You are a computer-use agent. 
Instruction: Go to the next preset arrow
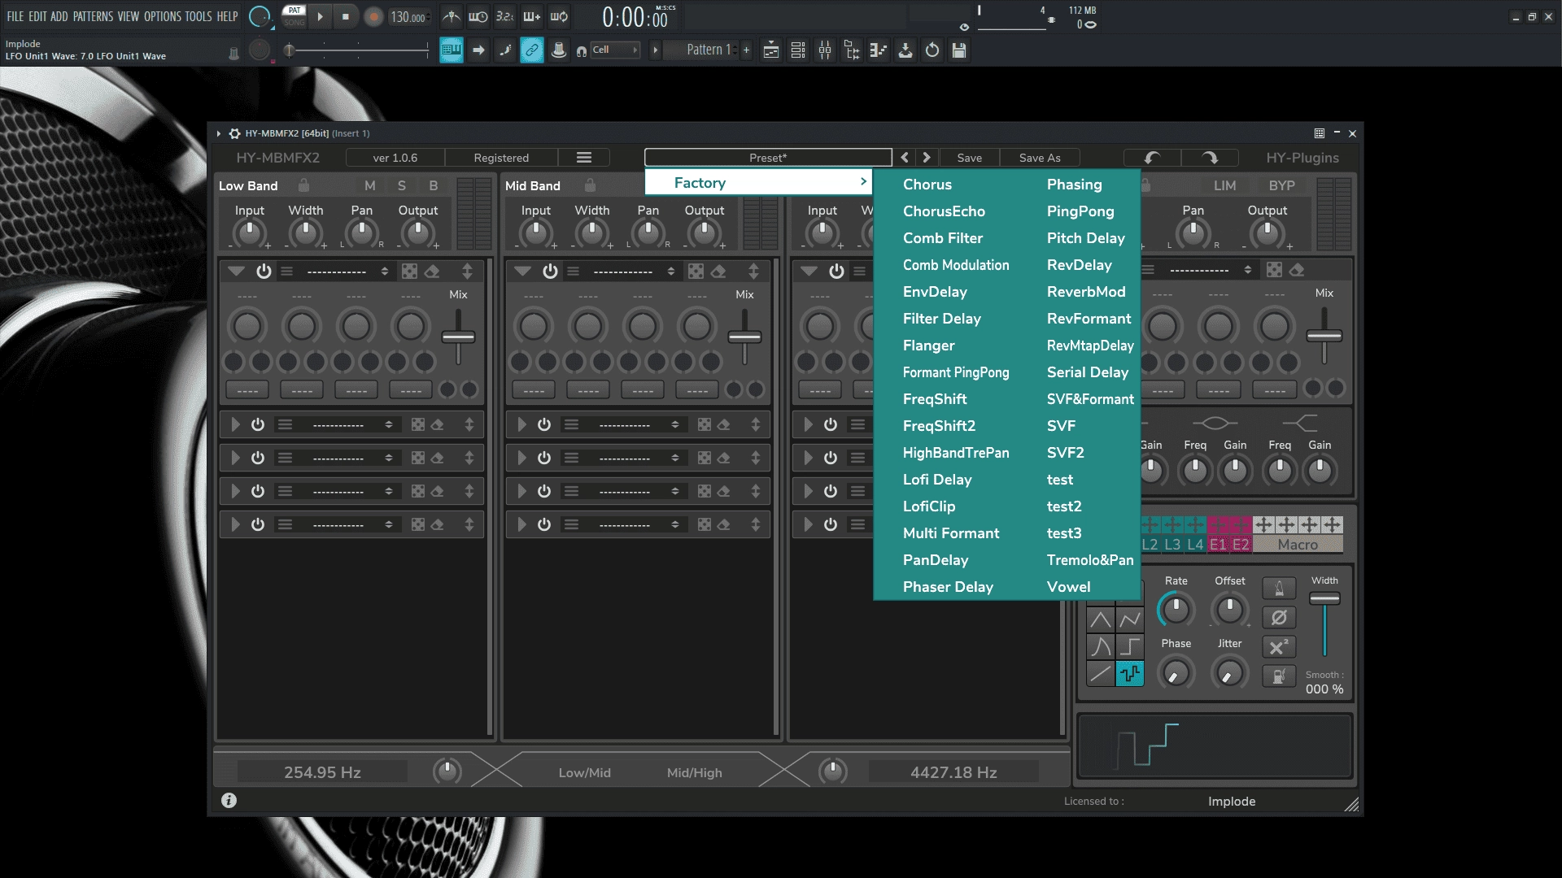[926, 158]
